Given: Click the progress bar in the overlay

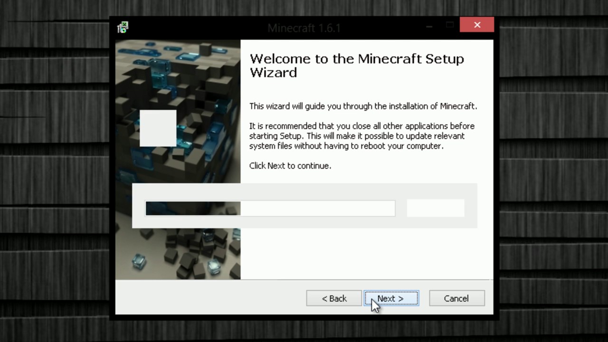Looking at the screenshot, I should tap(270, 208).
